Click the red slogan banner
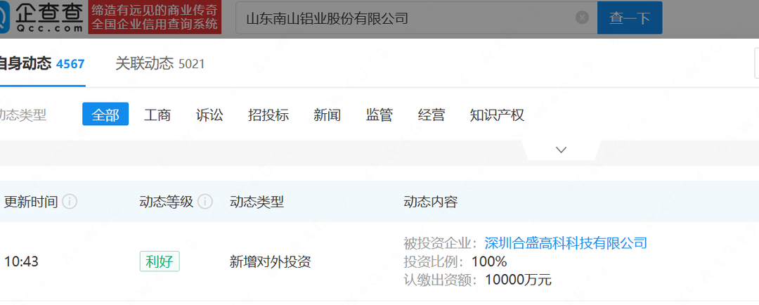 pos(155,18)
